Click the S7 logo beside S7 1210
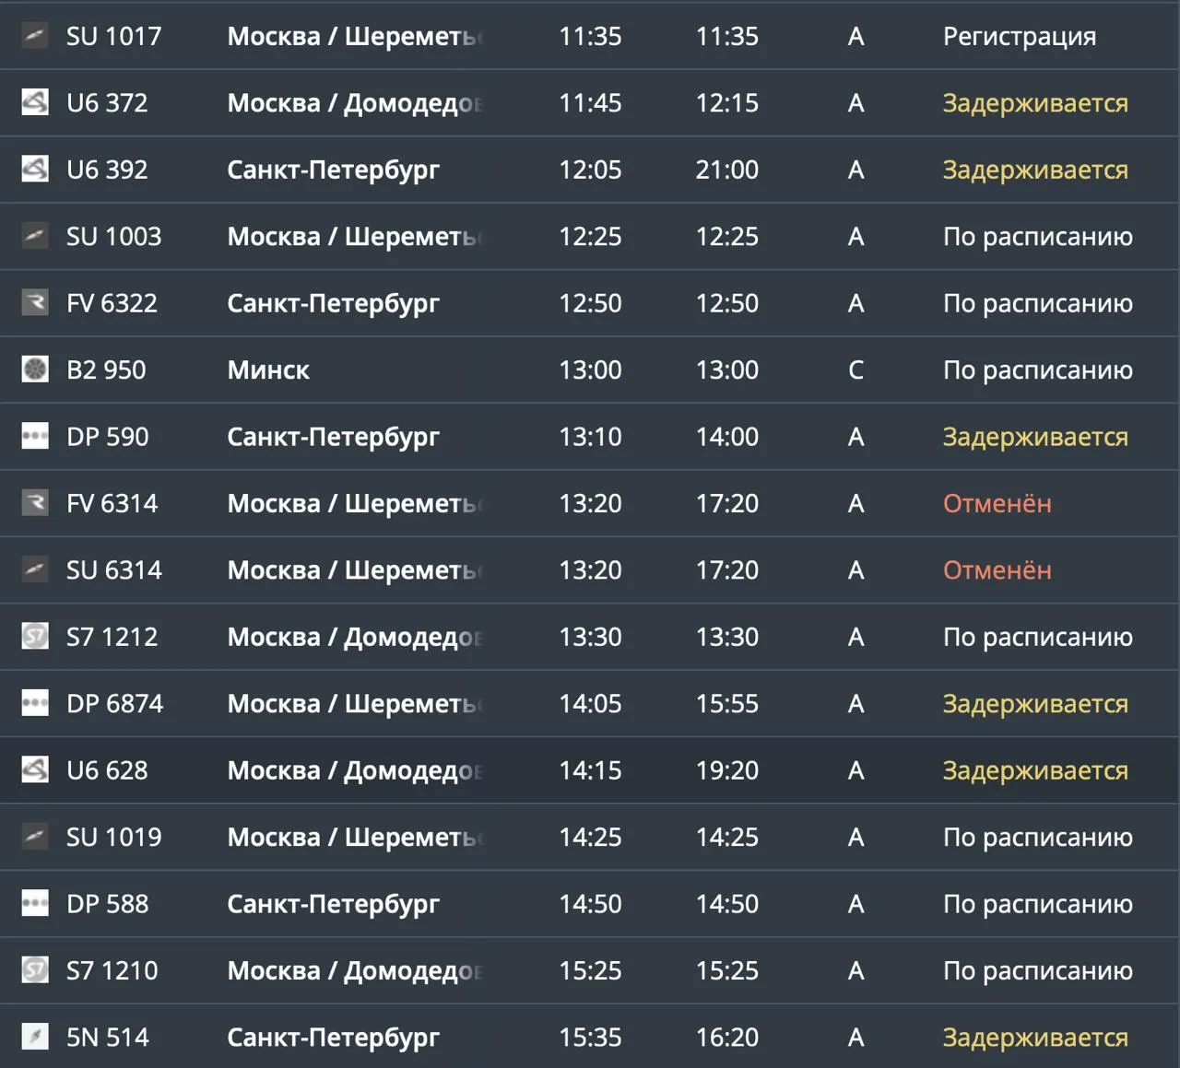 pyautogui.click(x=35, y=969)
